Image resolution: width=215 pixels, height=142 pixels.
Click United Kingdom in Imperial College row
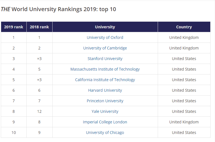click(184, 122)
